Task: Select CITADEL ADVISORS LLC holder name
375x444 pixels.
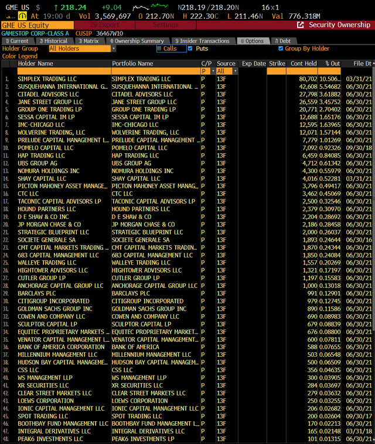Action: click(x=48, y=94)
